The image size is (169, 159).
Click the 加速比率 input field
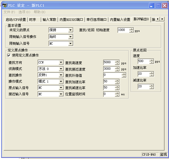(x=143, y=74)
